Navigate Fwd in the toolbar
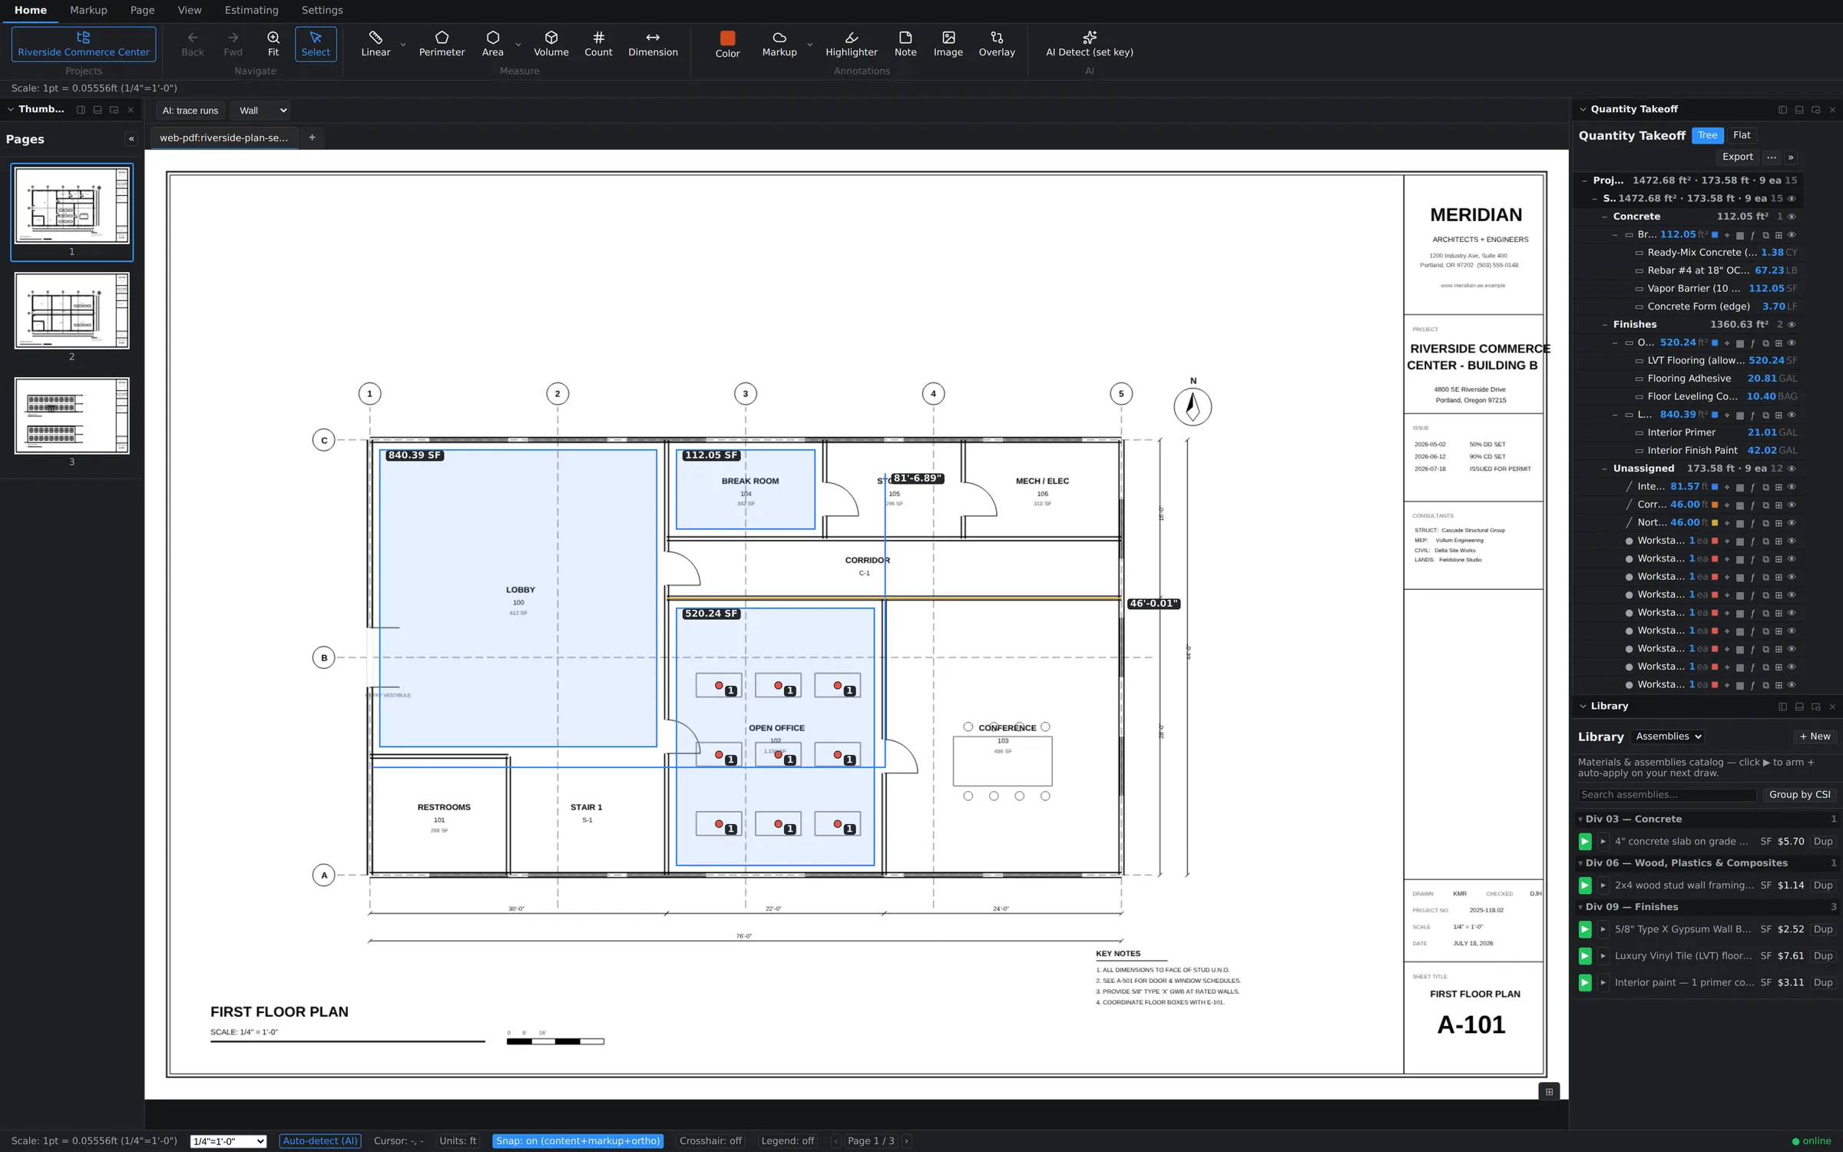The width and height of the screenshot is (1843, 1152). 233,44
